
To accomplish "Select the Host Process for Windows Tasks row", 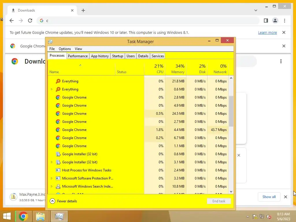I will [138, 170].
